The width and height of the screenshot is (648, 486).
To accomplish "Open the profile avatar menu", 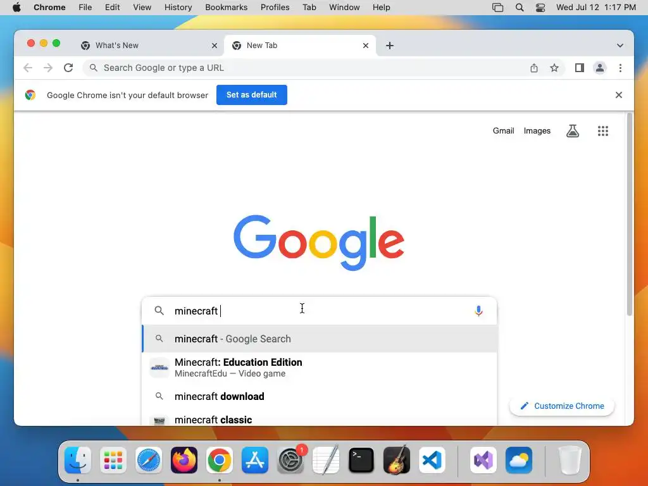I will click(x=600, y=68).
